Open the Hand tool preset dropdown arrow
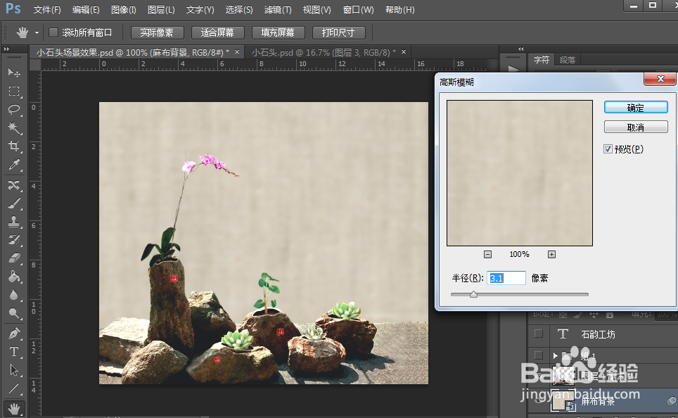This screenshot has height=418, width=678. click(x=37, y=33)
